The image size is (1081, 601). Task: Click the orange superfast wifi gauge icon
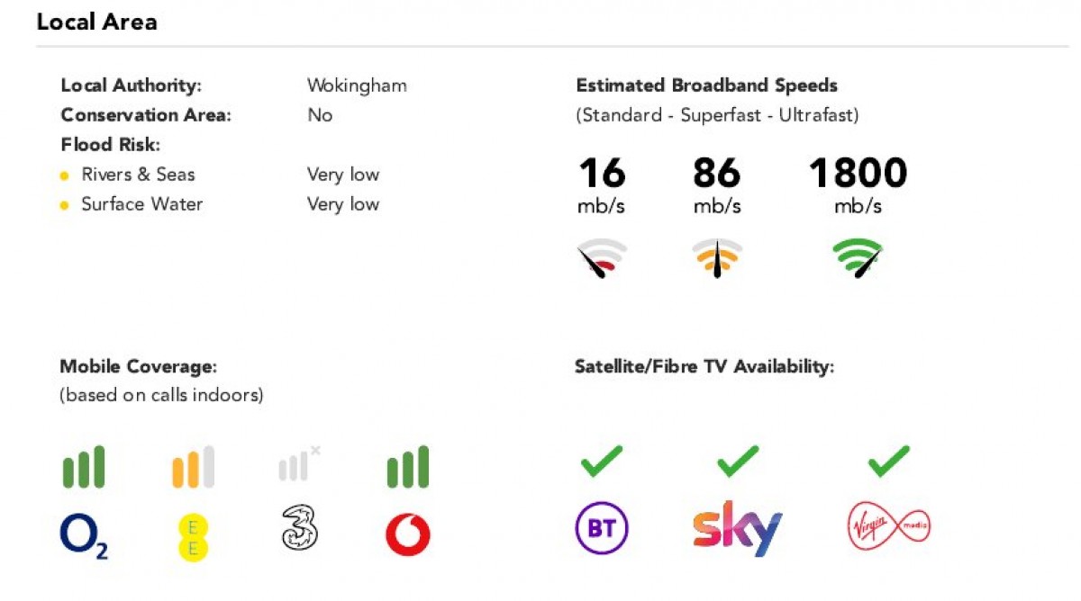click(717, 257)
